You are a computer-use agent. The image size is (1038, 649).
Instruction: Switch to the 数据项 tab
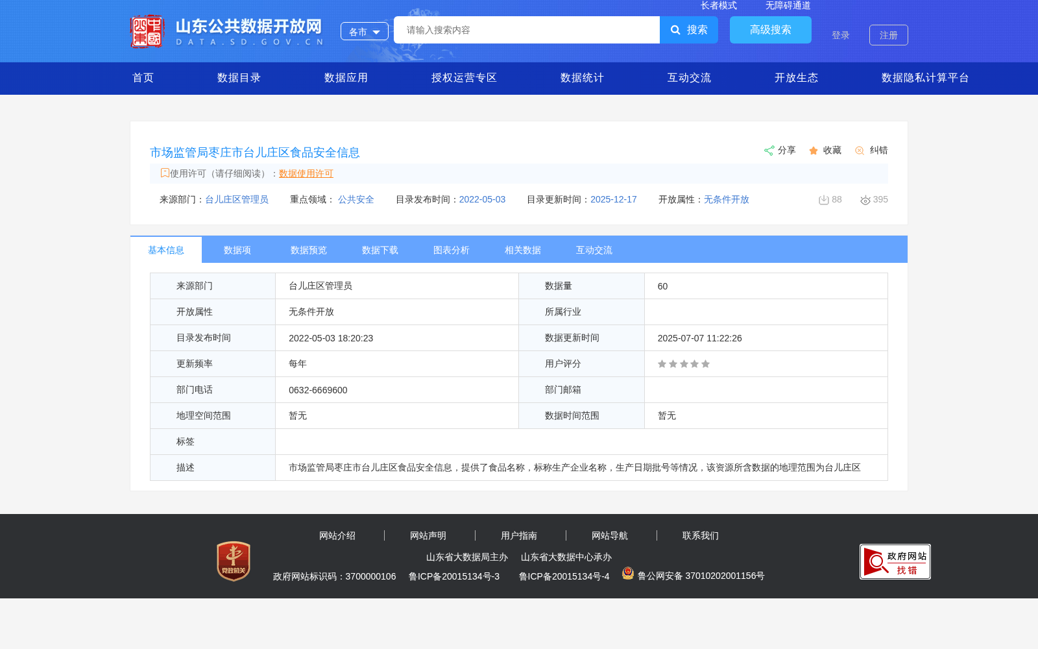click(x=237, y=250)
